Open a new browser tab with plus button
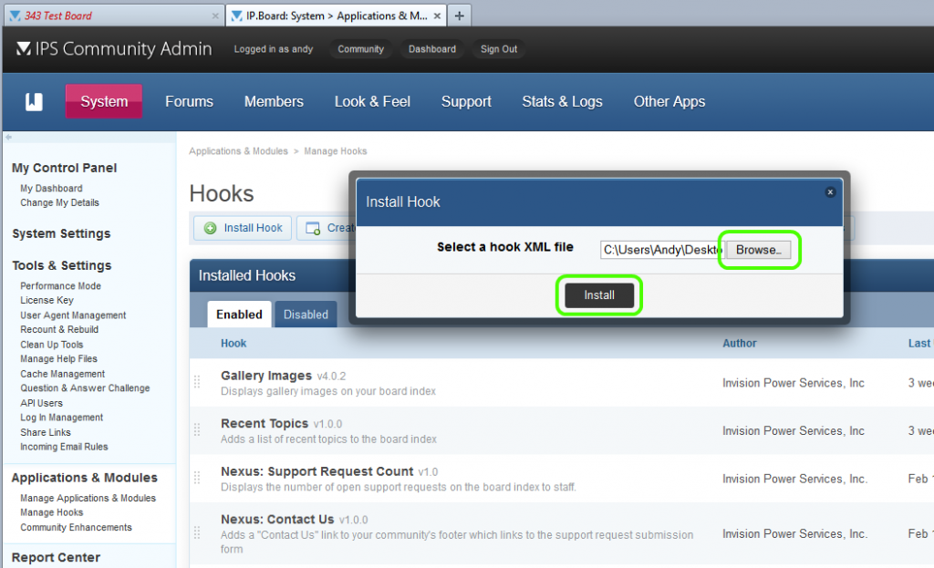934x568 pixels. (459, 16)
